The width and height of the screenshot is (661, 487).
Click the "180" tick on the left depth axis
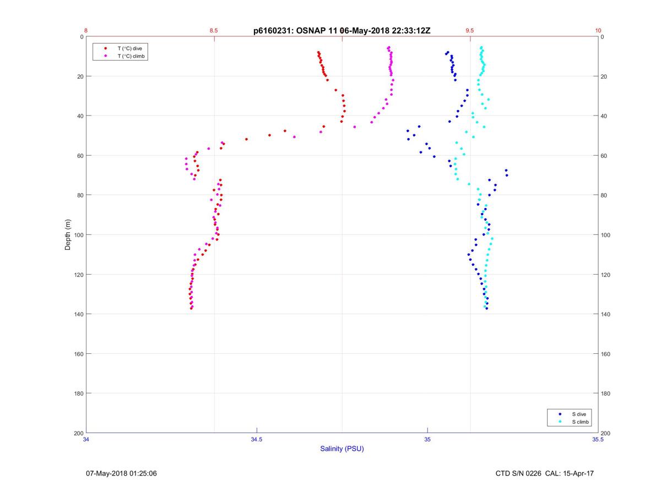point(78,393)
